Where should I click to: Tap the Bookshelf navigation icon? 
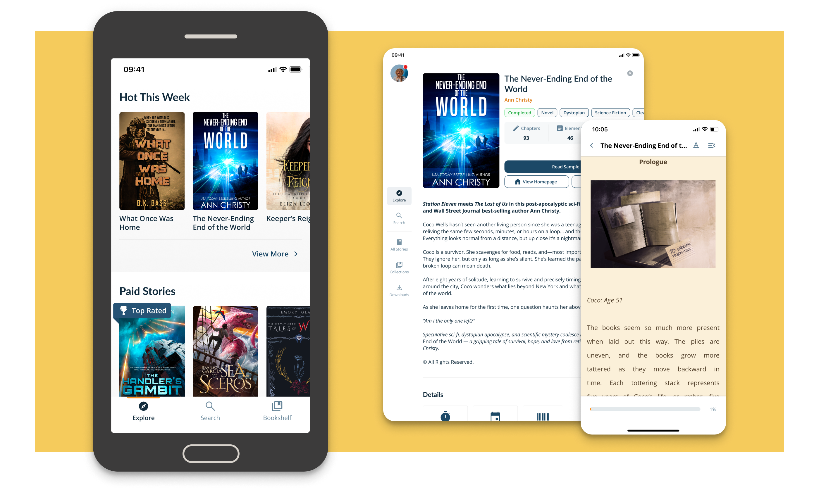pos(277,407)
